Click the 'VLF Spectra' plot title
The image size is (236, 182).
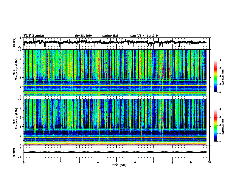(34, 36)
